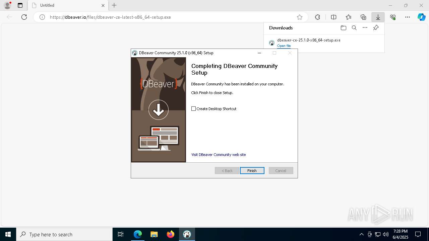Open the Windows Start menu
Image resolution: width=429 pixels, height=241 pixels.
(8, 234)
